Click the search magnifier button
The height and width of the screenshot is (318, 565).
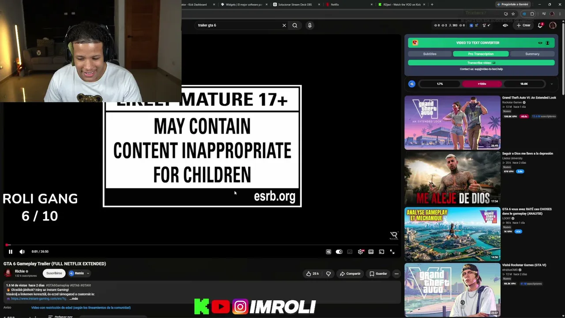(295, 25)
